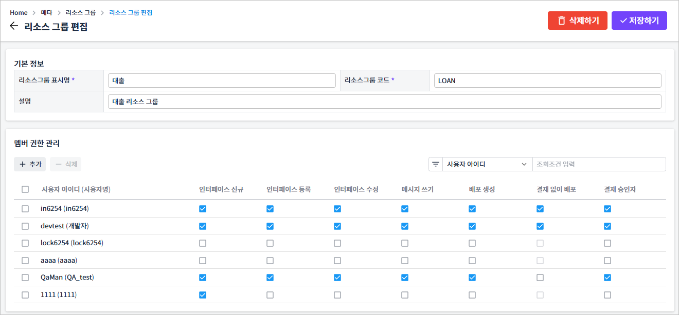
Task: Click the 인터페이스 수정 column header
Action: click(356, 189)
